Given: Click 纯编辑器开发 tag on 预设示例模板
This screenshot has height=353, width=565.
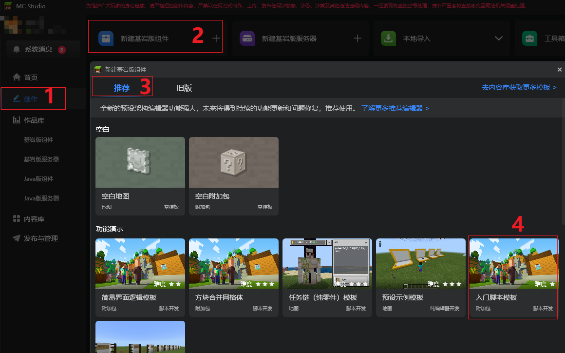Looking at the screenshot, I should coord(445,308).
